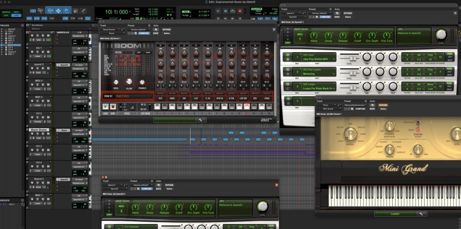Open Mini Grand wrench settings icon
Image resolution: width=461 pixels, height=229 pixels.
pyautogui.click(x=421, y=214)
